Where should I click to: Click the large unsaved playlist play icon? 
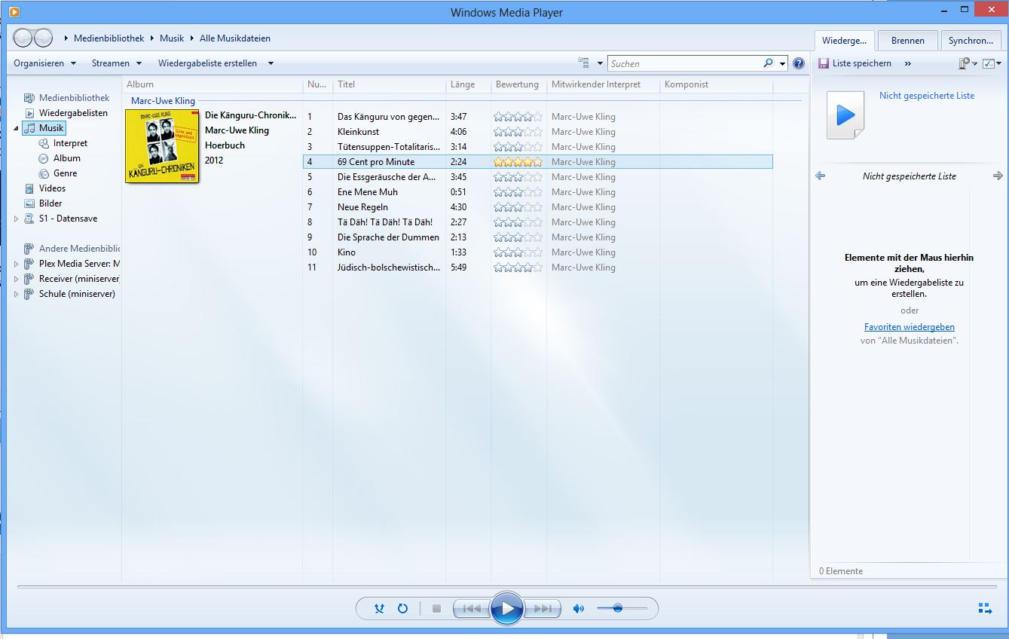pos(845,115)
